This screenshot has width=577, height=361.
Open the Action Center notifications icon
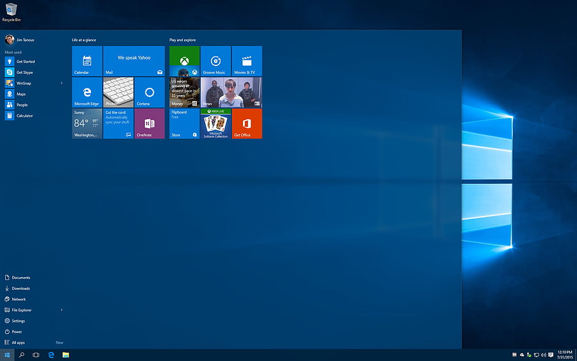[x=551, y=355]
